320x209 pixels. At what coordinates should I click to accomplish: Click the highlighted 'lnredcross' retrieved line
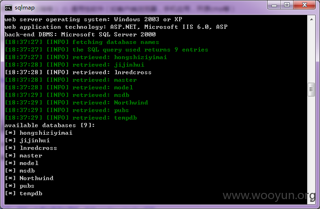(78, 72)
